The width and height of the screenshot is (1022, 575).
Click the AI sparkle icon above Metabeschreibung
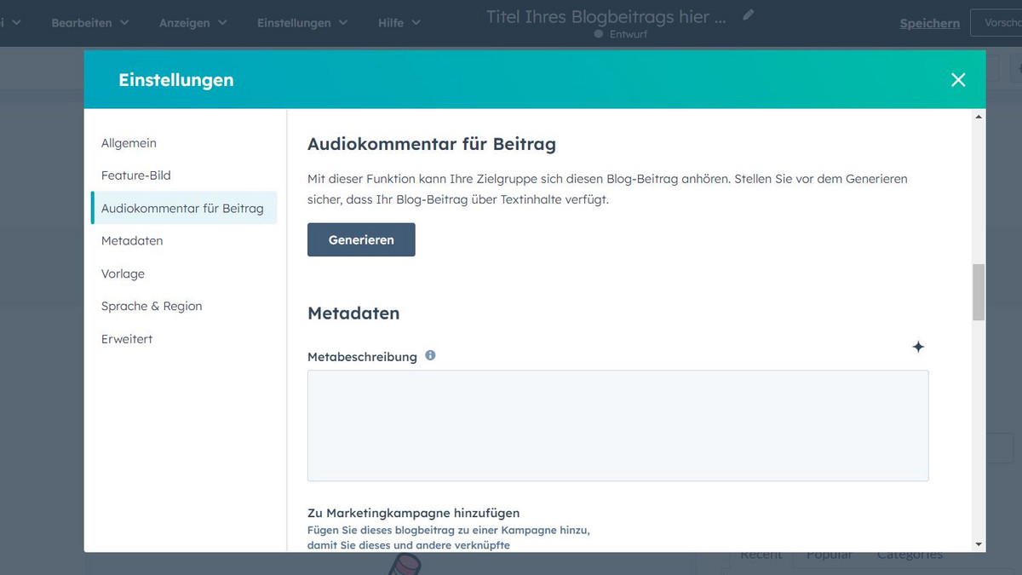tap(918, 347)
